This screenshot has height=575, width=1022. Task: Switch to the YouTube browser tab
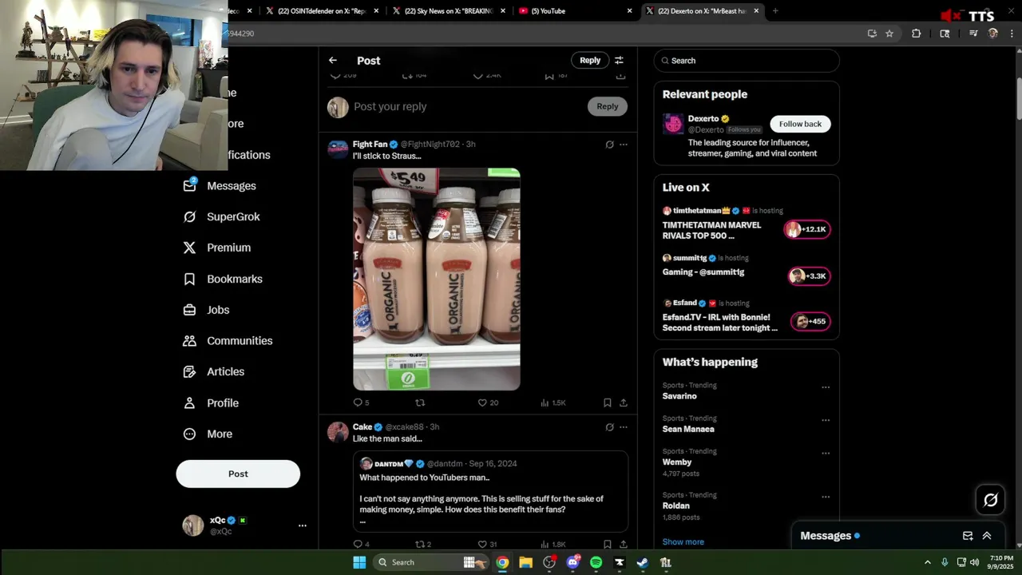[x=575, y=11]
